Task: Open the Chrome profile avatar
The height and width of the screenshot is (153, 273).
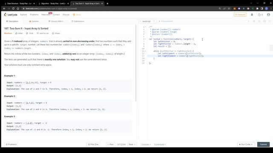Action: tap(266, 8)
